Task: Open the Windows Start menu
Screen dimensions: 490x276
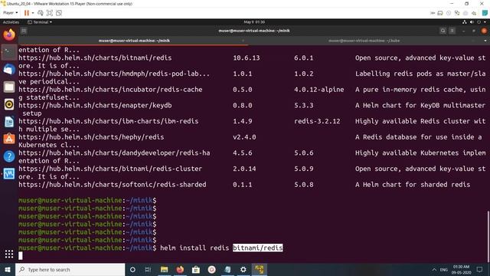Action: [8, 269]
